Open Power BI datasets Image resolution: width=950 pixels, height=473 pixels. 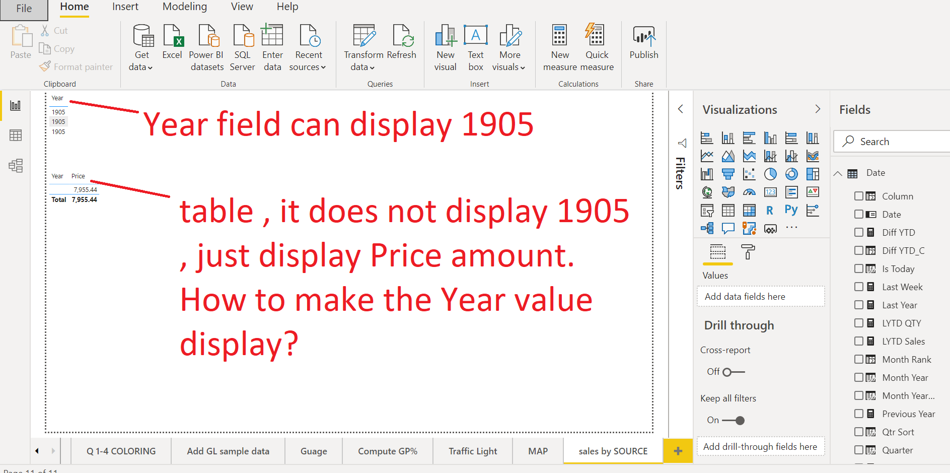pos(206,48)
